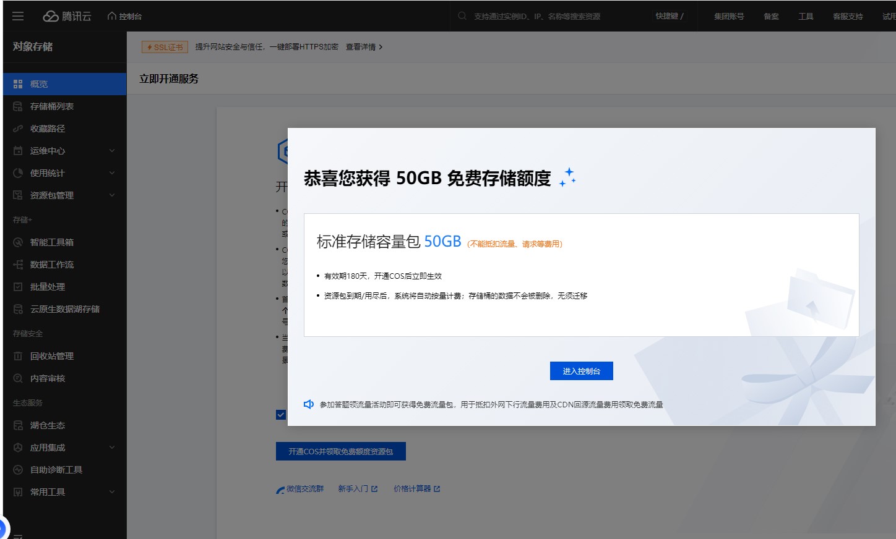Click 回收站管理 sidebar label

(52, 356)
